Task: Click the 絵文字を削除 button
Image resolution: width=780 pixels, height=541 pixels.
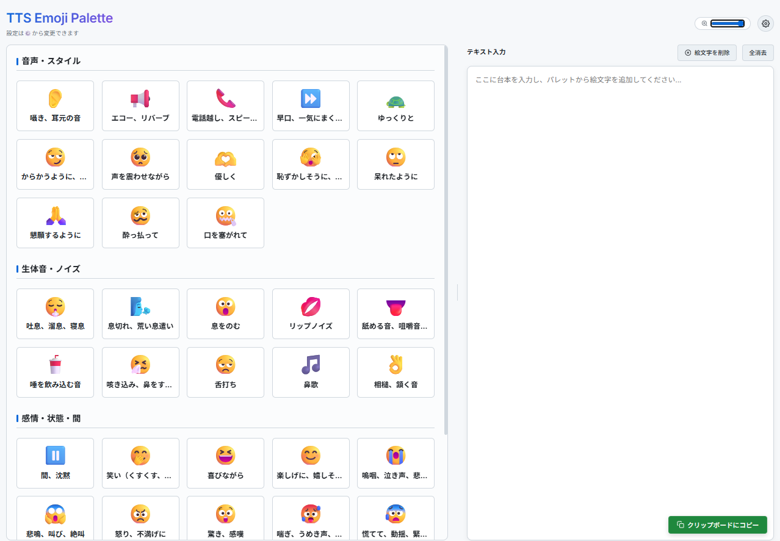Action: click(x=707, y=53)
